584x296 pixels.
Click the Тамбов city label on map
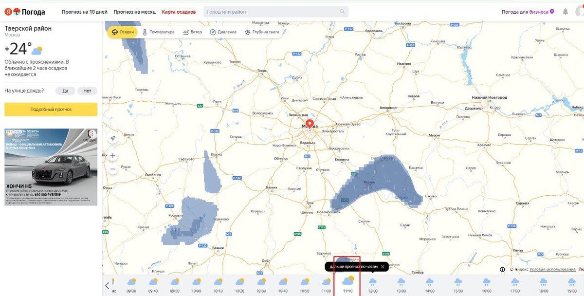[417, 273]
